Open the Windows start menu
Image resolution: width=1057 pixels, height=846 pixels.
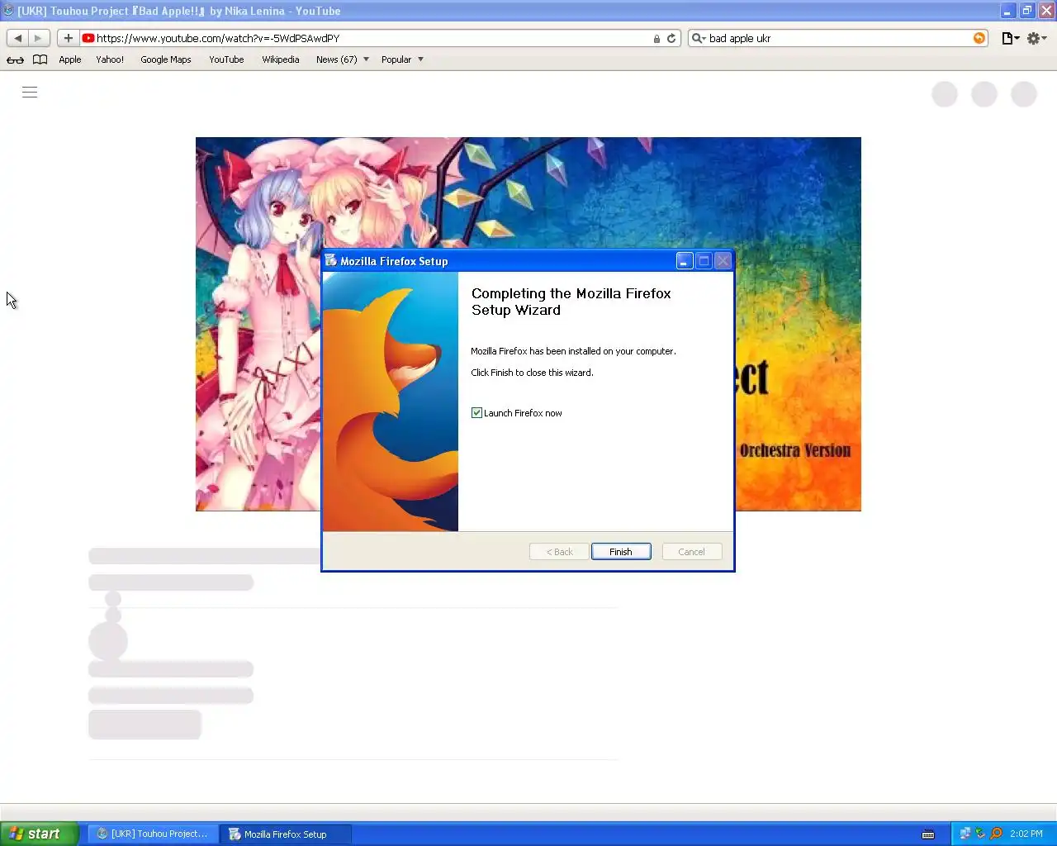tap(39, 834)
